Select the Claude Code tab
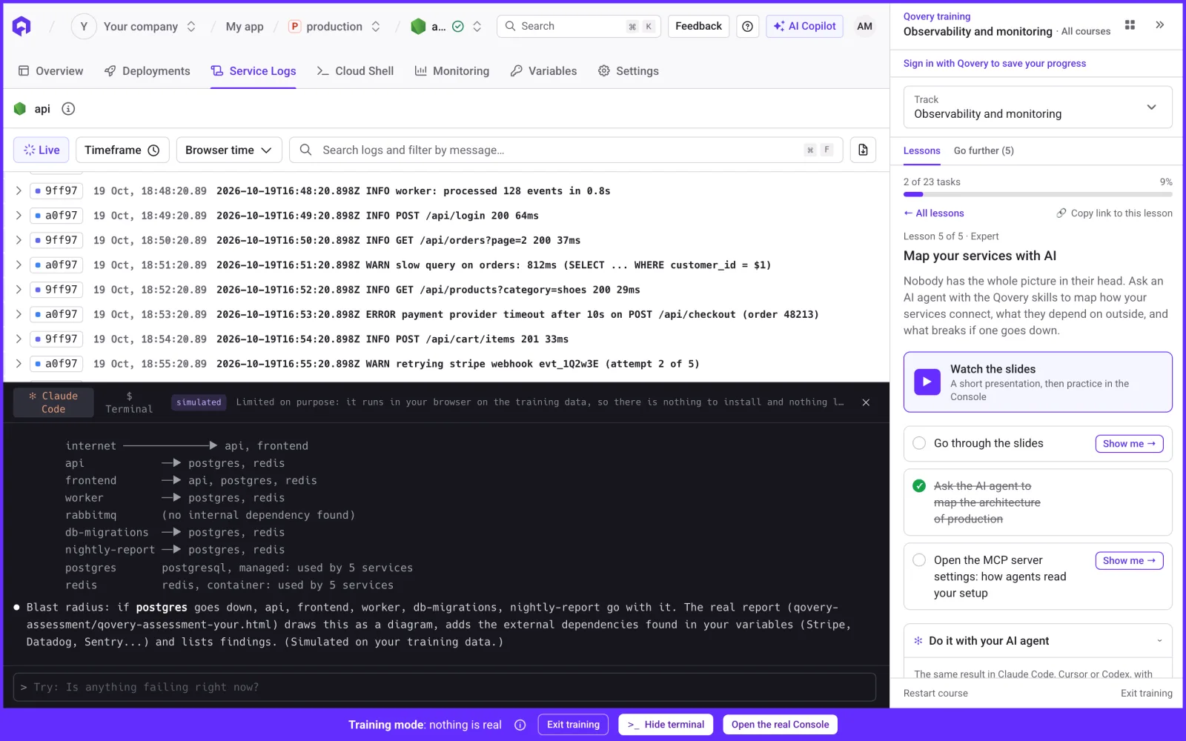 point(53,402)
